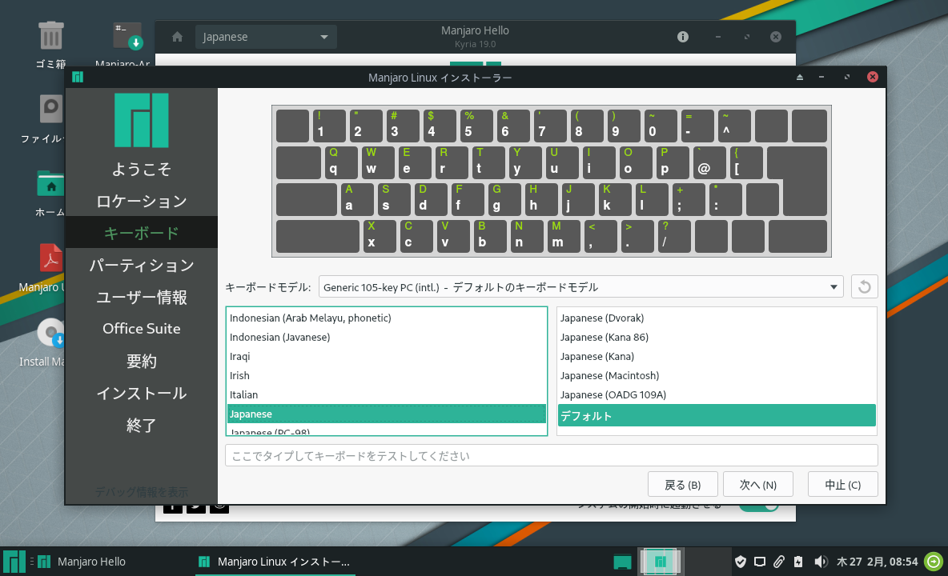948x576 pixels.
Task: Select the first workspace in the pager
Action: 661,562
